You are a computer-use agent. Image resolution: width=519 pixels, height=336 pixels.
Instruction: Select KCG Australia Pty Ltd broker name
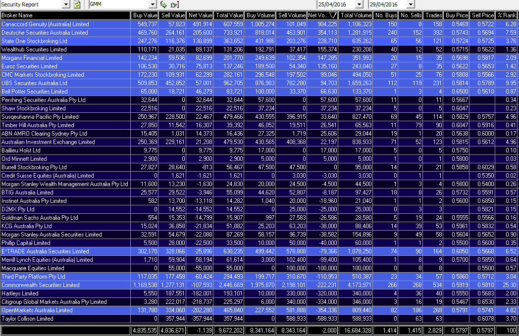pyautogui.click(x=26, y=226)
